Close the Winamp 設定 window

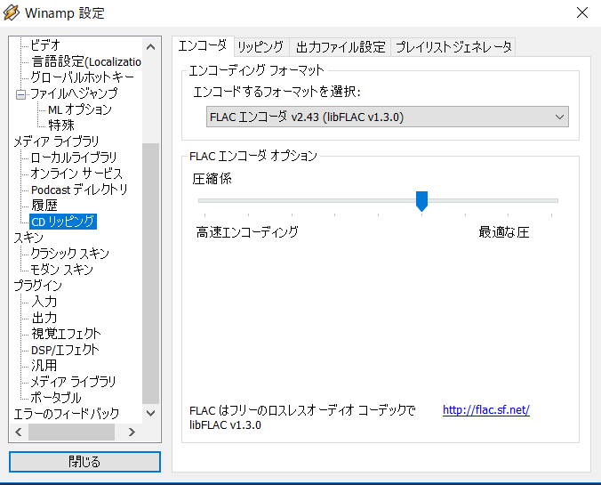point(581,12)
